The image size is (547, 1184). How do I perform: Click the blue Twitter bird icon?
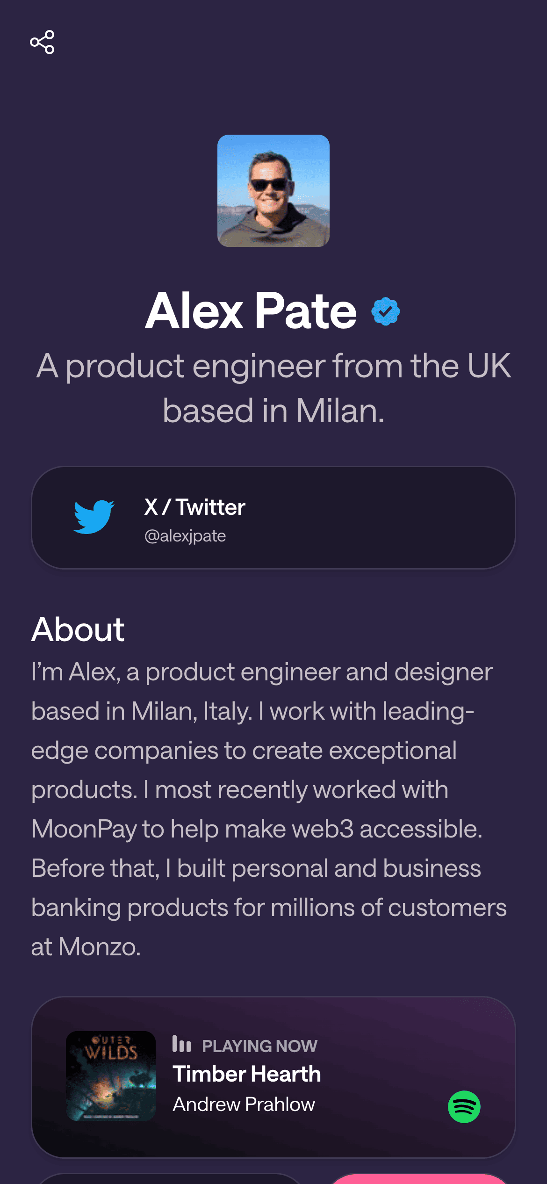click(x=94, y=517)
